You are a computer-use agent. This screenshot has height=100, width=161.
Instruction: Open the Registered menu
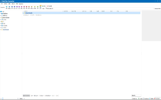[21, 4]
